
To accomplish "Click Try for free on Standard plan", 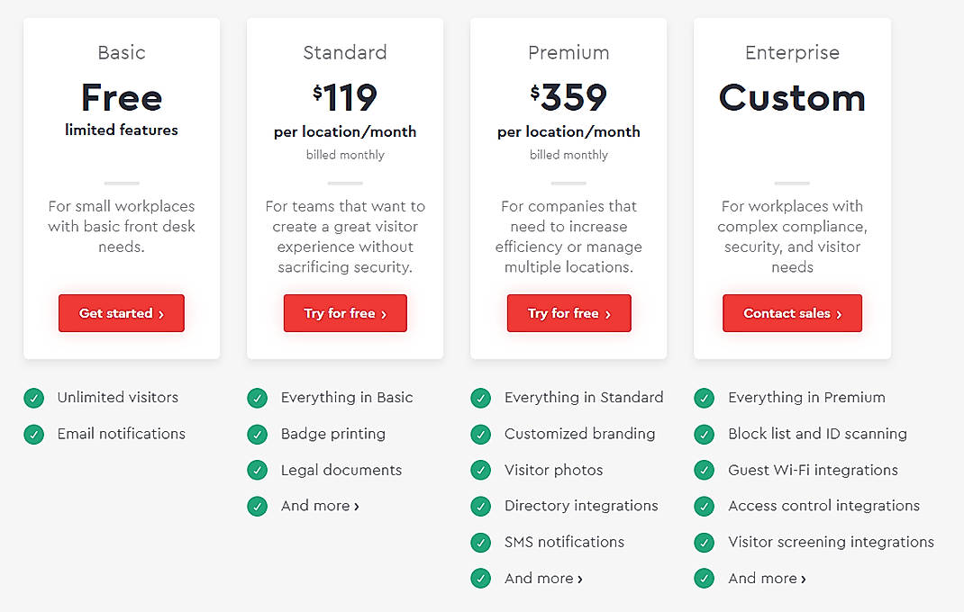I will pyautogui.click(x=345, y=313).
